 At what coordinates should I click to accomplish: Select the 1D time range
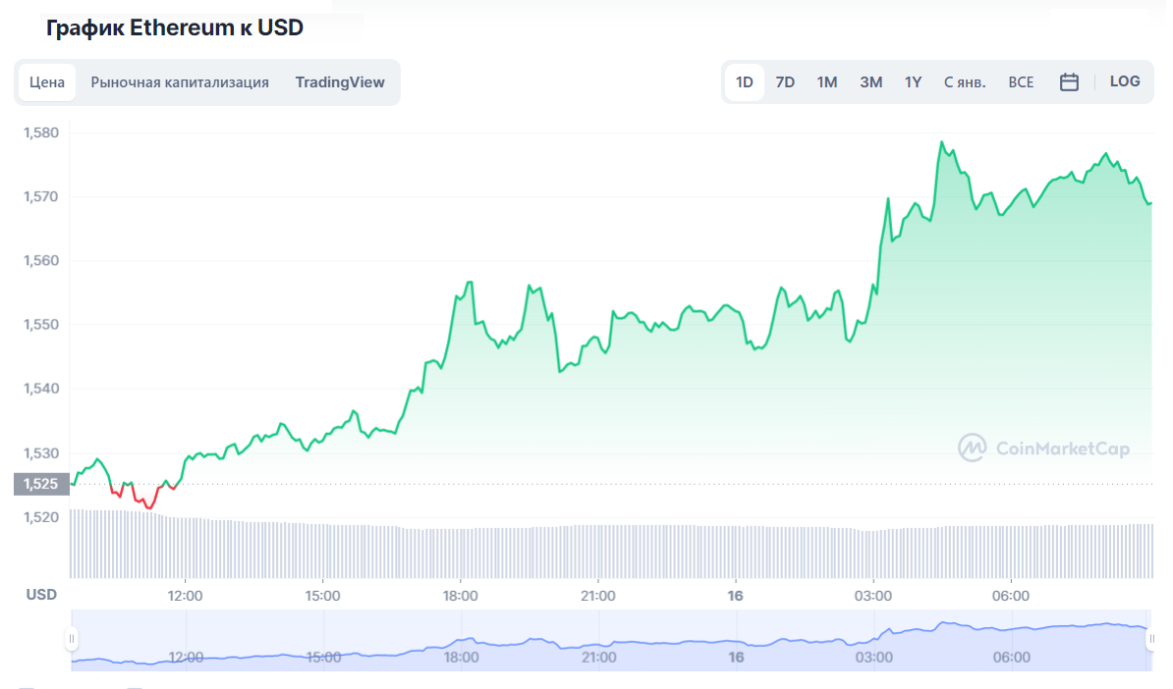(745, 82)
